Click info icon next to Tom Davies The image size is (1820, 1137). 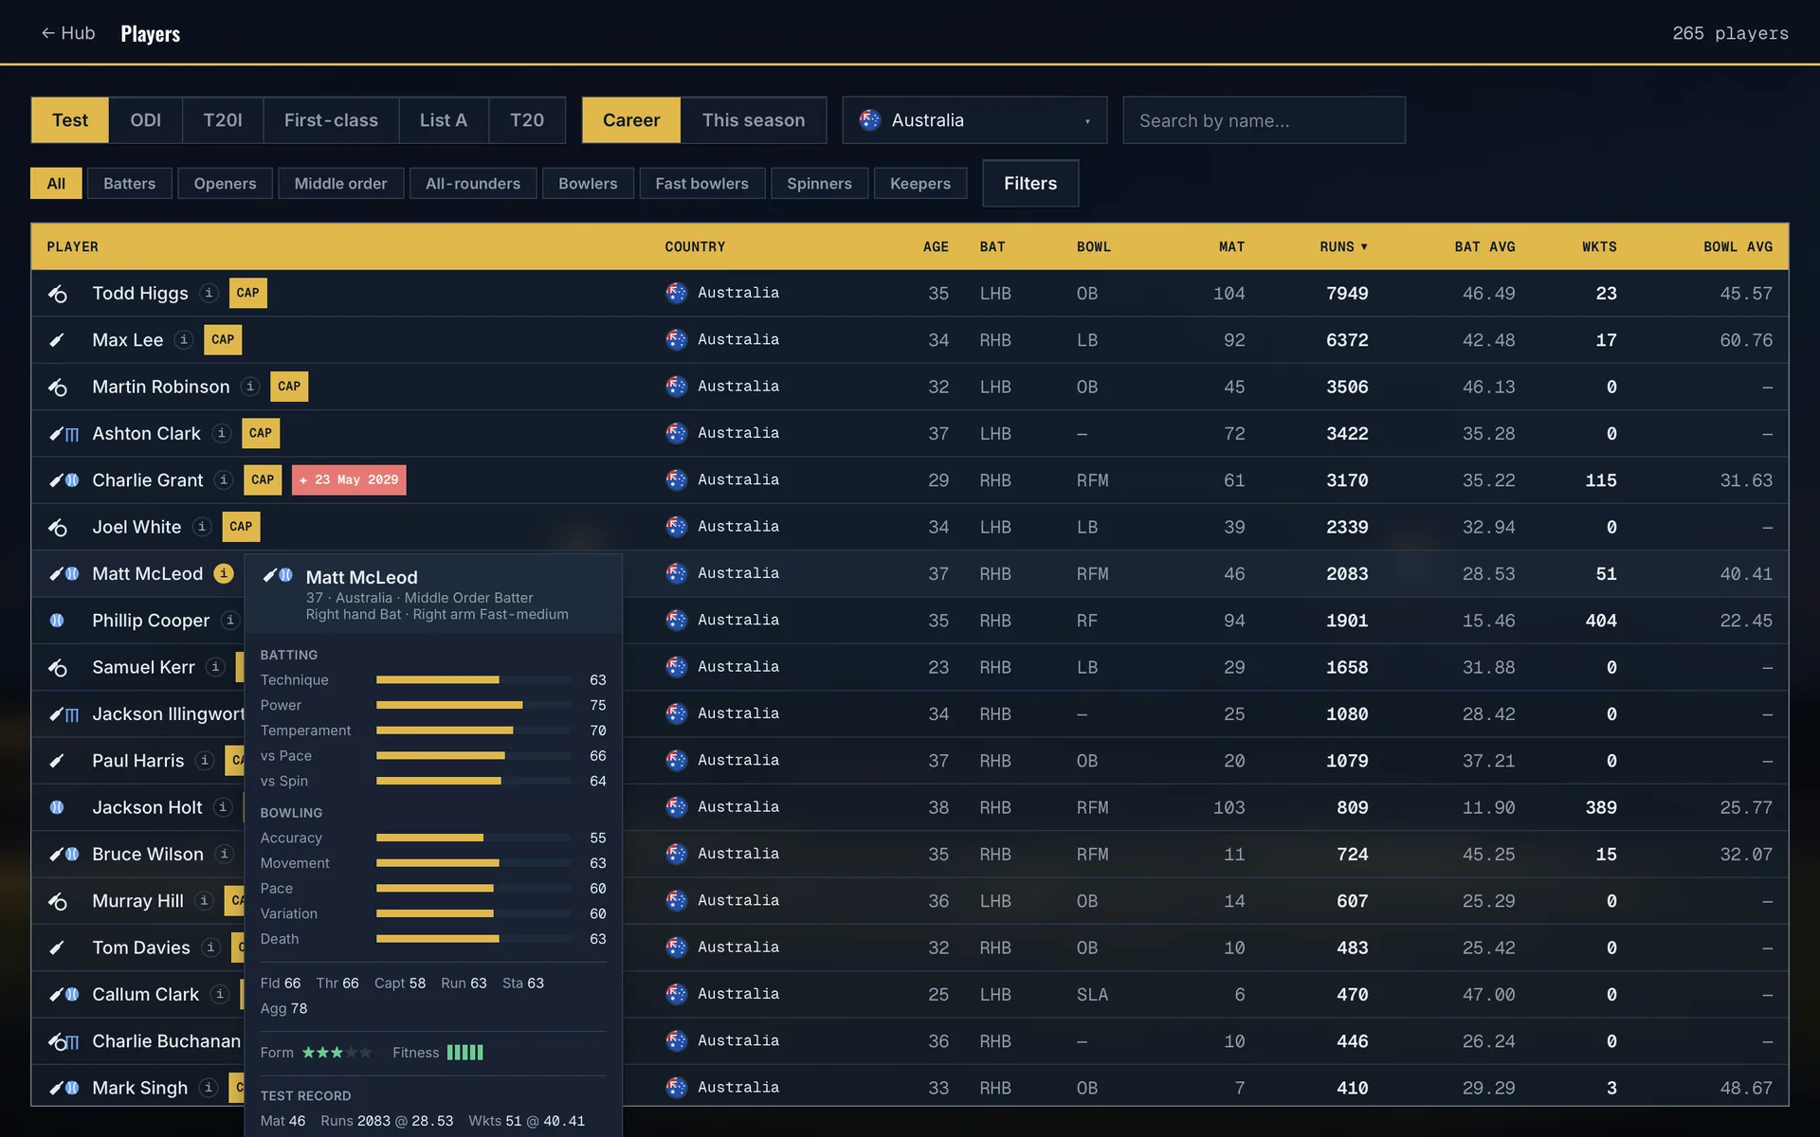click(211, 947)
